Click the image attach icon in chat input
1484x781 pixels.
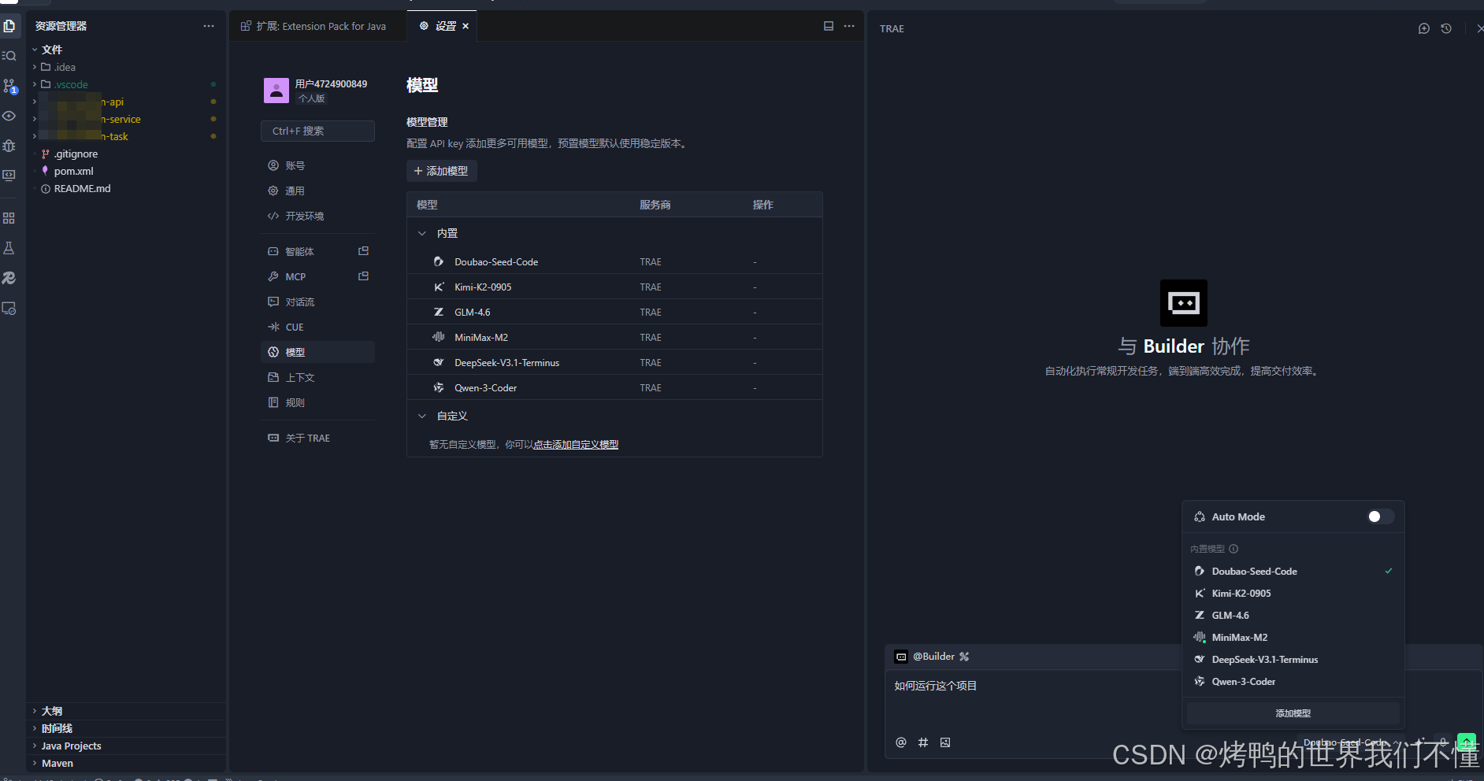[945, 742]
